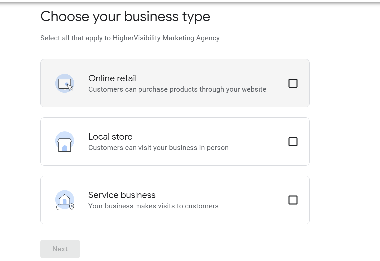Click the Online retail monitor icon
Viewport: 380px width, 261px height.
[x=64, y=83]
